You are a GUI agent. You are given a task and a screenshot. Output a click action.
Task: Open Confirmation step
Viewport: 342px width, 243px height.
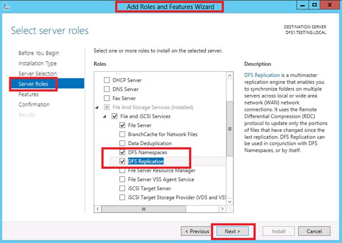tap(34, 104)
